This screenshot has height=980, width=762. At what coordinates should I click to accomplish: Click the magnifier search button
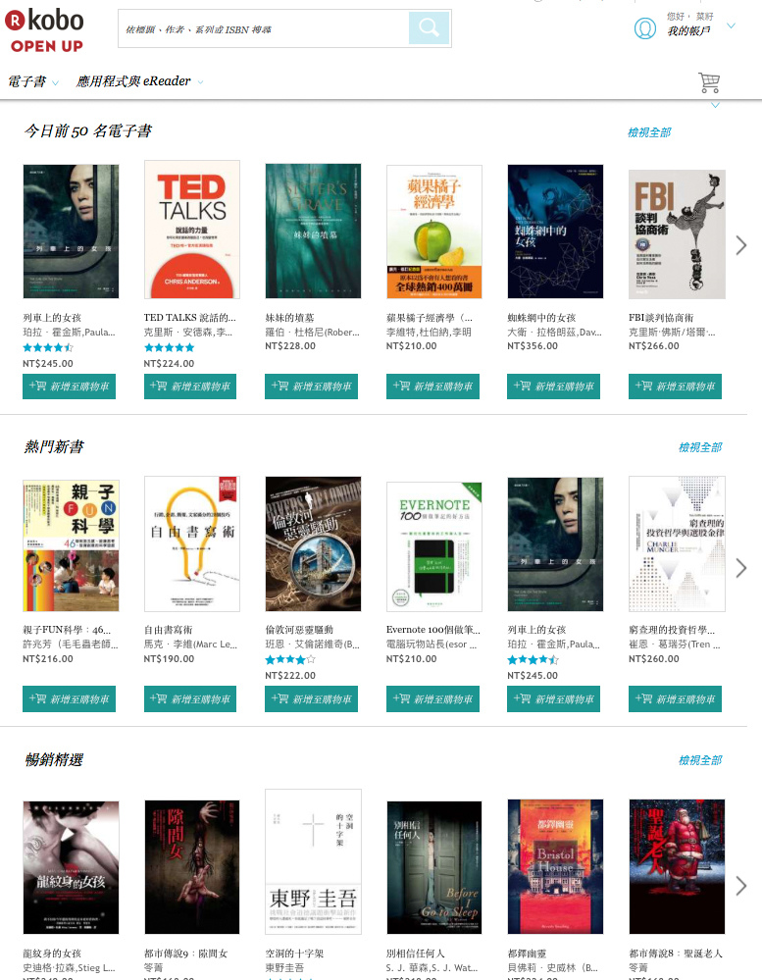click(x=429, y=27)
